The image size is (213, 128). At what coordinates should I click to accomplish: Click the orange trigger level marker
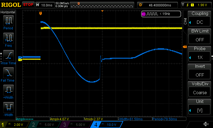tap(185, 47)
